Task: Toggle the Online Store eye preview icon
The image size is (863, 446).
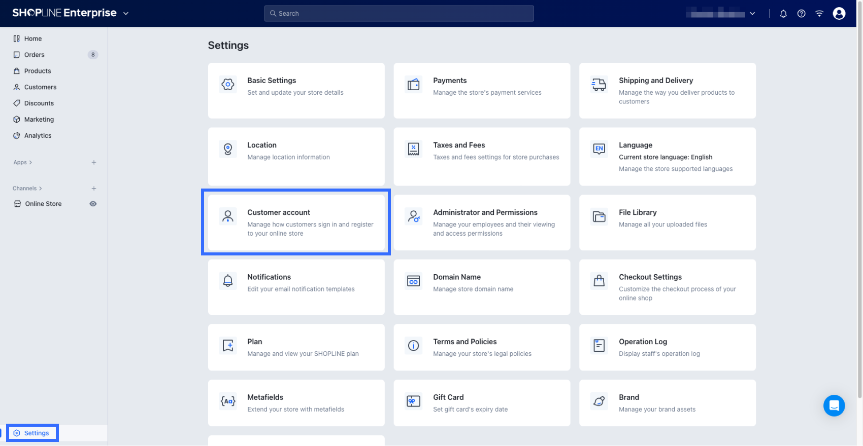Action: 93,204
